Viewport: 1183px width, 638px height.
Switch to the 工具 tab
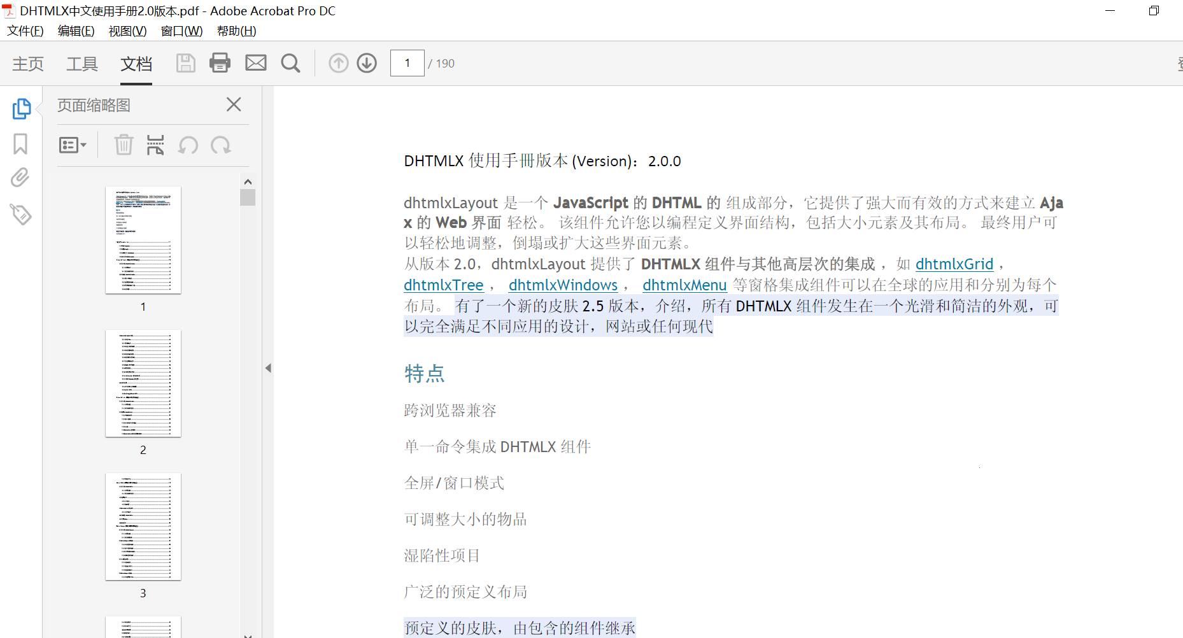click(x=82, y=64)
